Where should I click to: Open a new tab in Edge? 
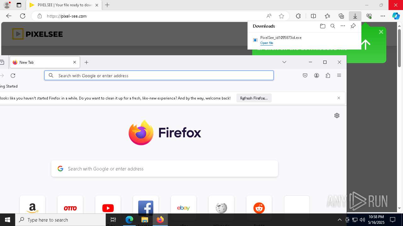pyautogui.click(x=107, y=5)
